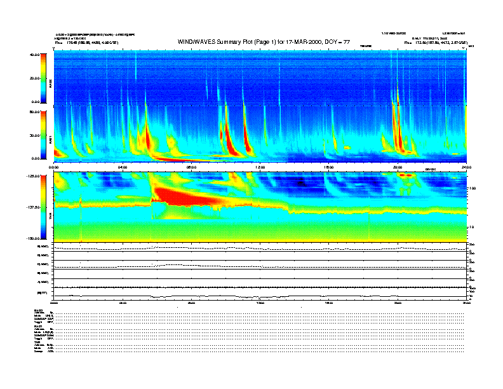Click the RAD2 status header at bottom left
This screenshot has height=389, width=503.
tap(39, 310)
